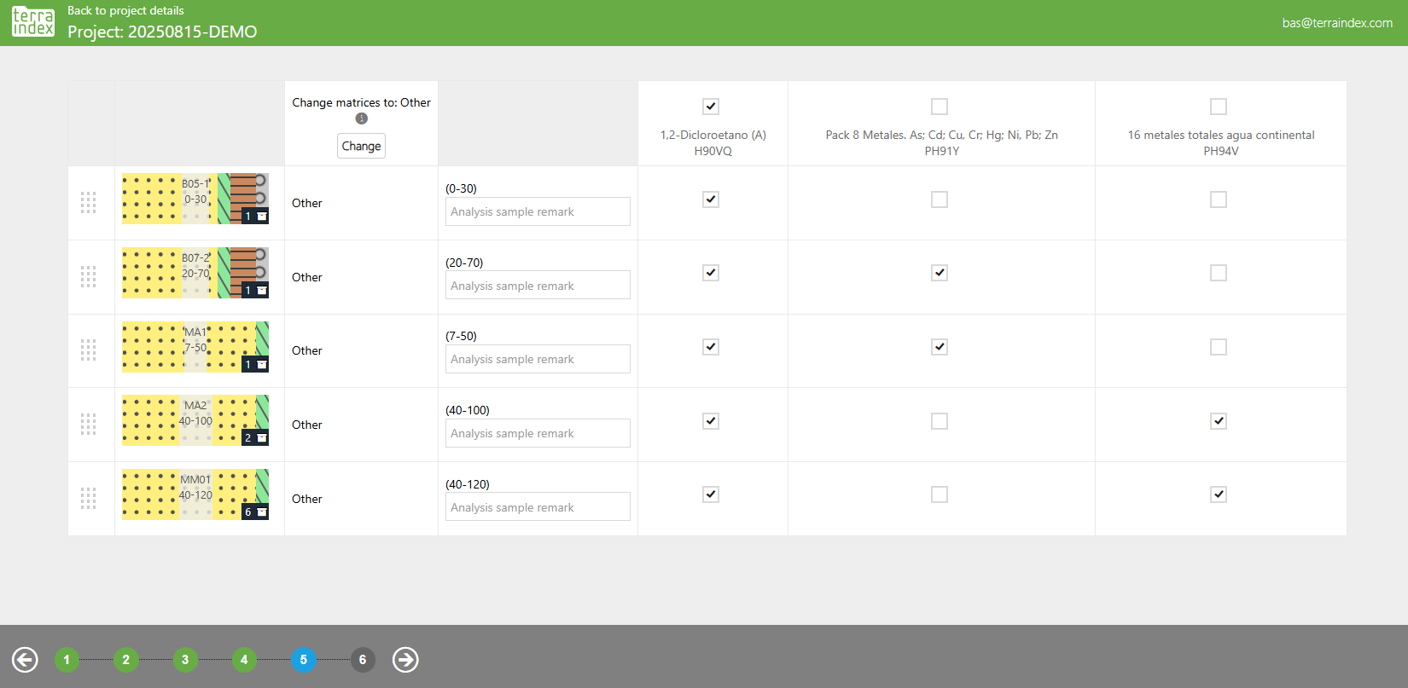
Task: Jump to wizard step 6
Action: coord(363,659)
